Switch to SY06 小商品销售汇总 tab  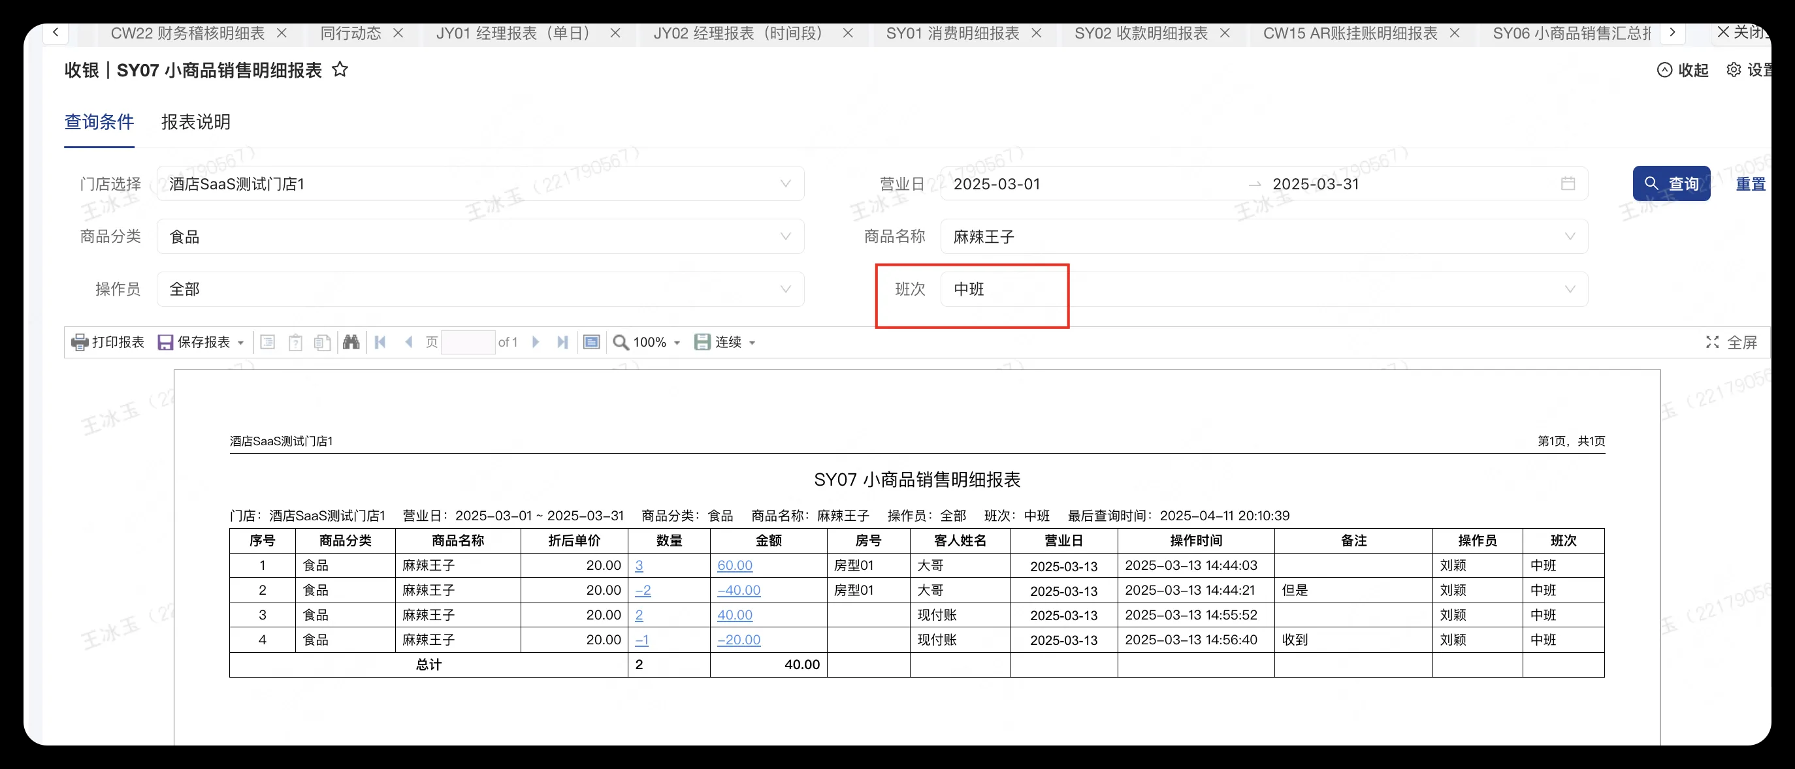point(1572,33)
